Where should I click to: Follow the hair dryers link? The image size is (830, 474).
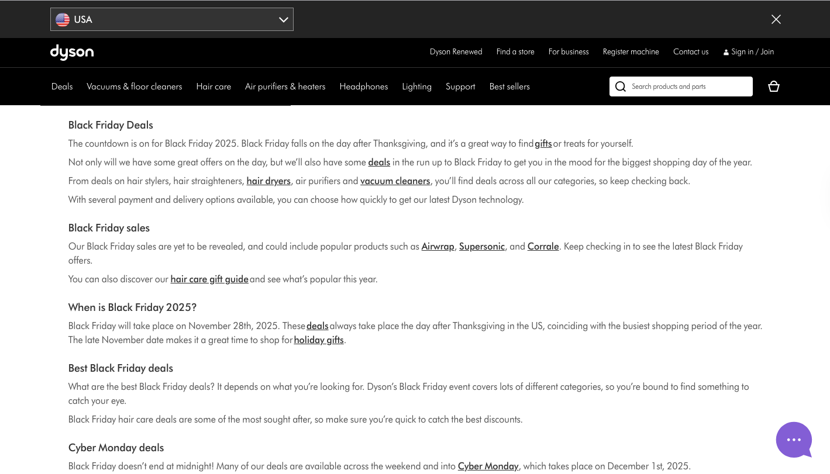268,181
